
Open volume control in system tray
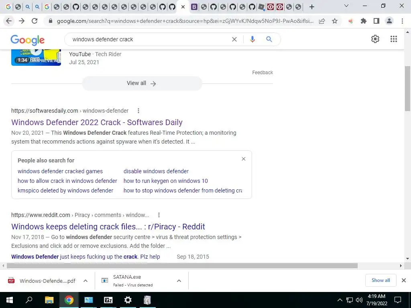359,300
